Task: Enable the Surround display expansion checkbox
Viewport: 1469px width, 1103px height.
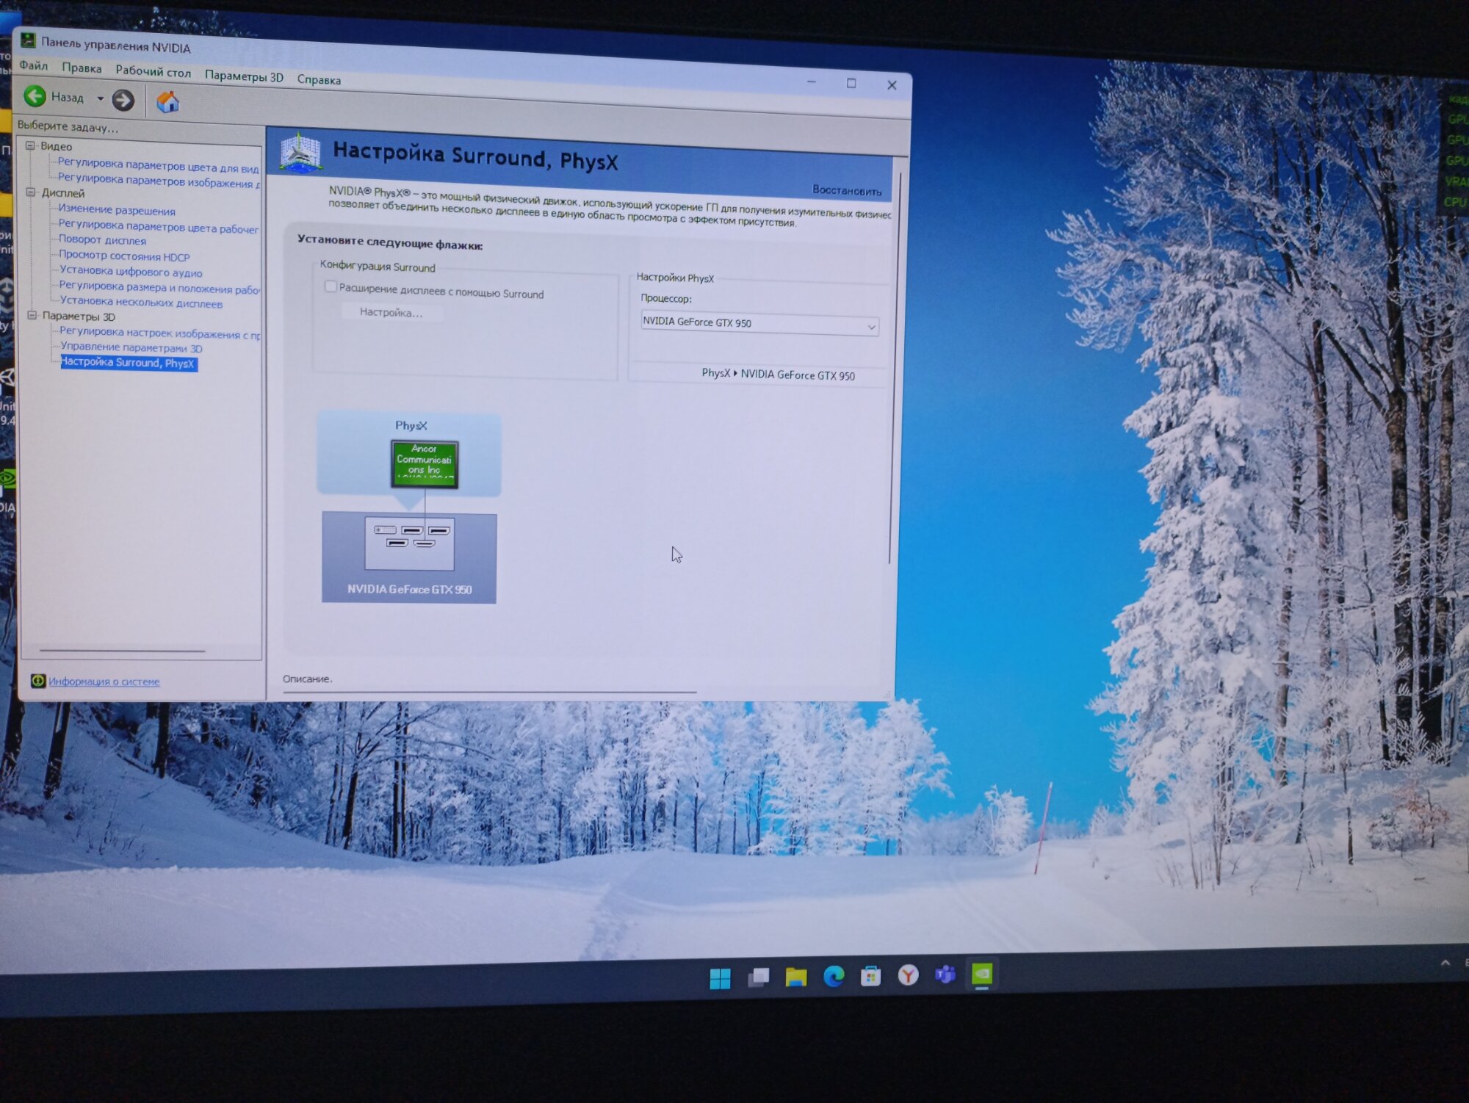Action: [x=331, y=287]
